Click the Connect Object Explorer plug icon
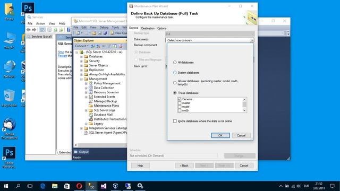340x191 pixels. click(92, 46)
